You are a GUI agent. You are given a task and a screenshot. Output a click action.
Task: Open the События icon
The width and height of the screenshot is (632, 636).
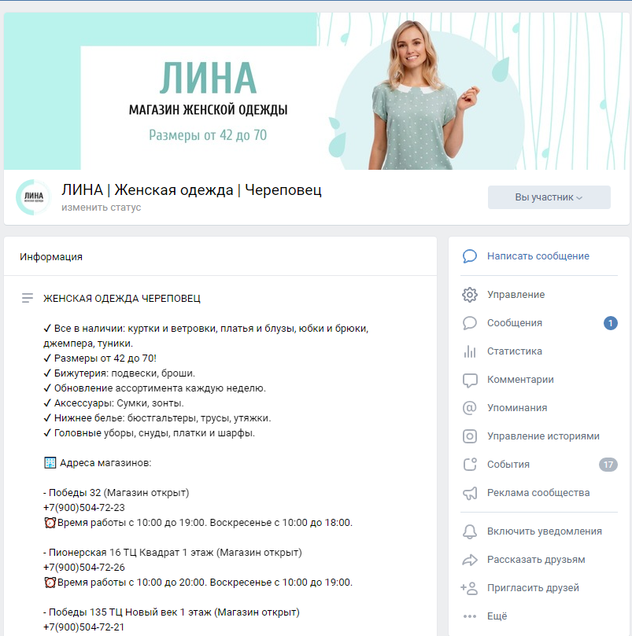click(x=470, y=465)
